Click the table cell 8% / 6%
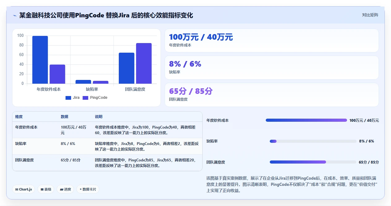This screenshot has height=206, width=391. coord(68,144)
